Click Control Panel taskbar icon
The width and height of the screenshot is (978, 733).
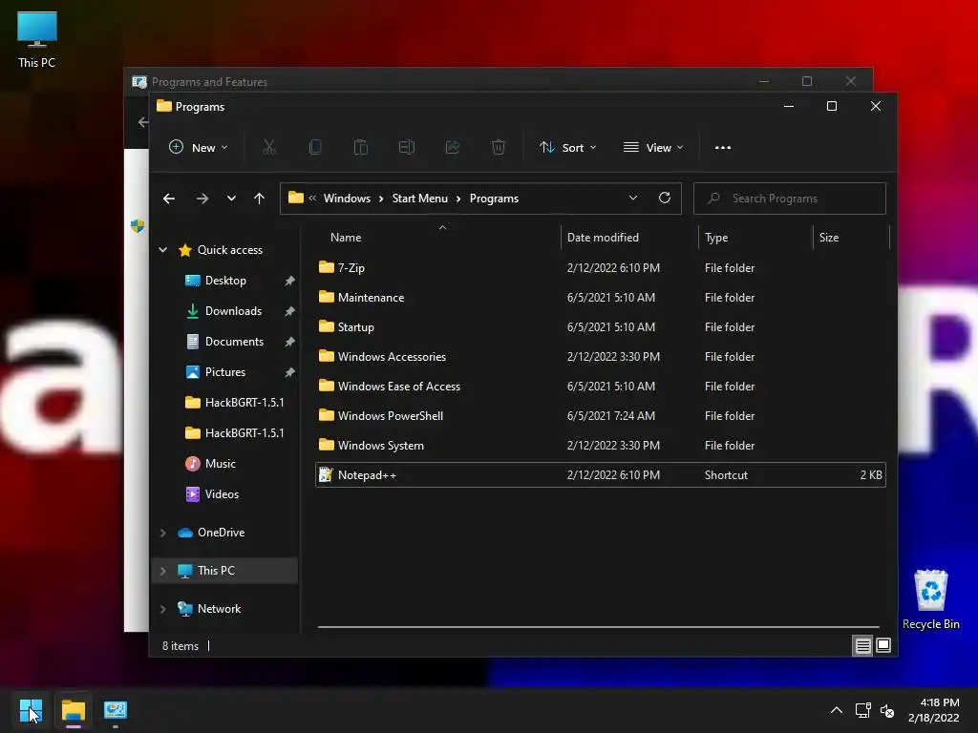116,710
